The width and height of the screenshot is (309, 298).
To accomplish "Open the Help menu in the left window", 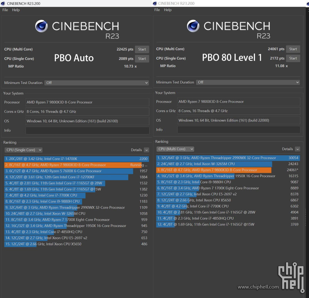I will [x=16, y=10].
